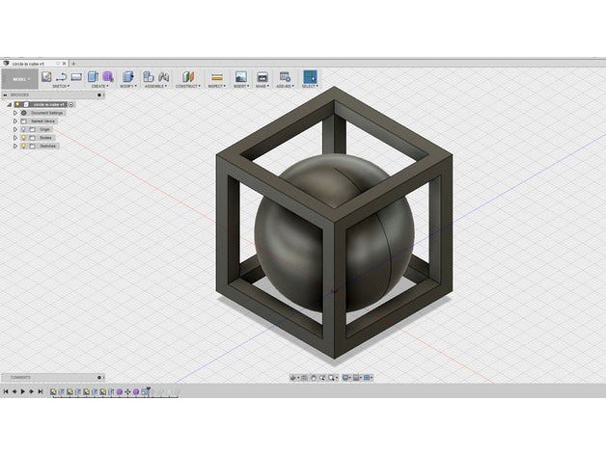Select the Press Pull Modify icon
This screenshot has height=455, width=606.
[125, 76]
